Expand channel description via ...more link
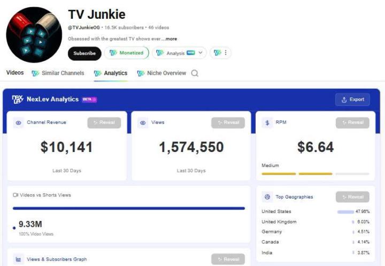385x266 pixels. click(171, 39)
